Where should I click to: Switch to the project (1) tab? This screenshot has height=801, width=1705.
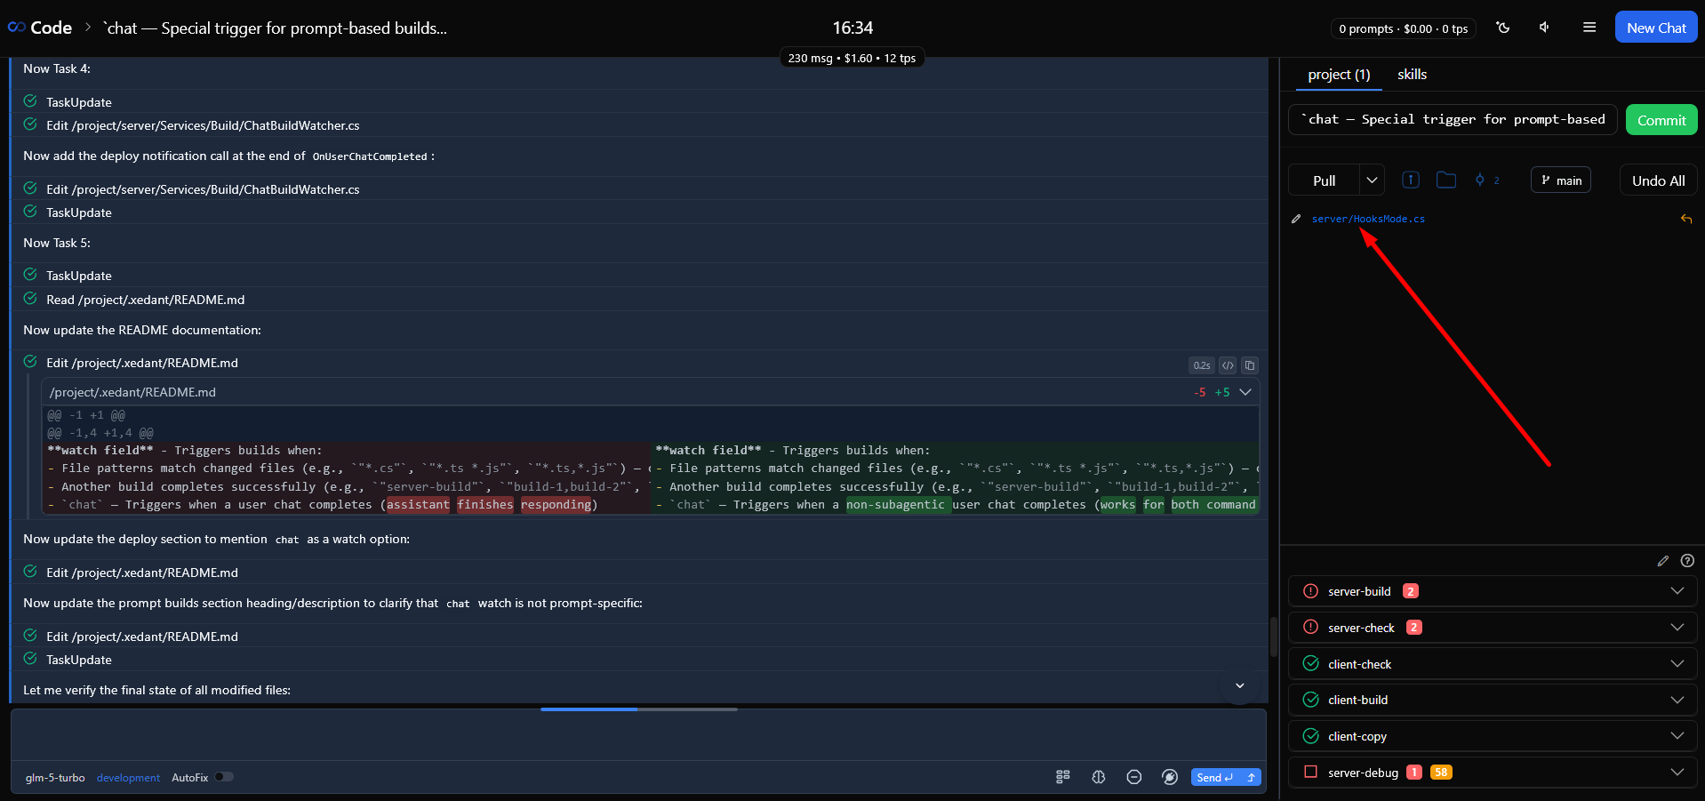[x=1339, y=75]
